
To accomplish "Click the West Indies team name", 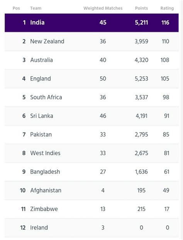I will (45, 153).
